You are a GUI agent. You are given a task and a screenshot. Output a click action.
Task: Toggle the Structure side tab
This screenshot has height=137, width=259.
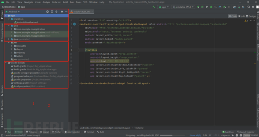click(2, 91)
